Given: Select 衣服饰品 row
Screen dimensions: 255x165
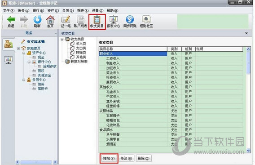Looking at the screenshot, I should [171, 111].
